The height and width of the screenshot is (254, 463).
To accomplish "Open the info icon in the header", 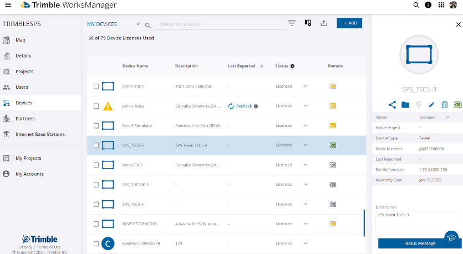I will [428, 5].
